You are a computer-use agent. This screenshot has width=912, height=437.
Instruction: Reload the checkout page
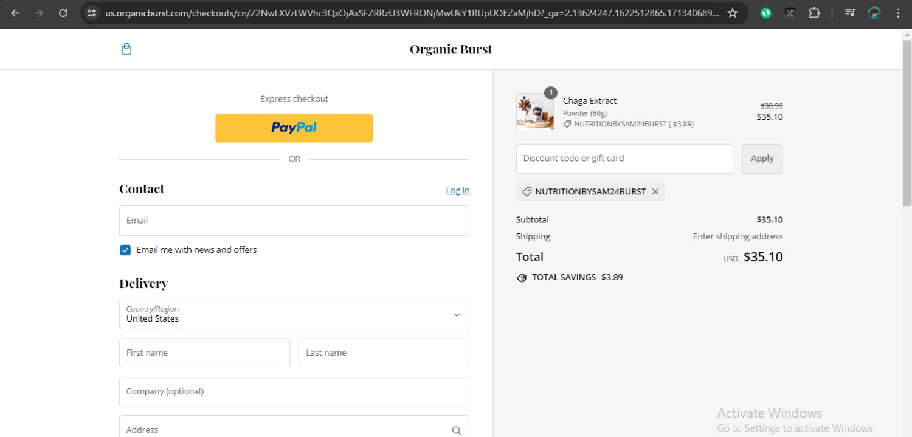click(63, 13)
